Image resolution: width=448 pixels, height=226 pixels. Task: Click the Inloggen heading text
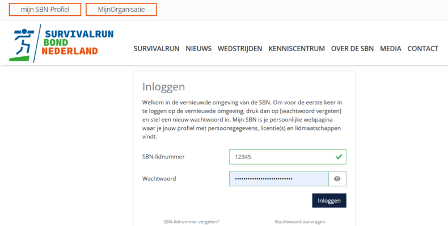(164, 87)
